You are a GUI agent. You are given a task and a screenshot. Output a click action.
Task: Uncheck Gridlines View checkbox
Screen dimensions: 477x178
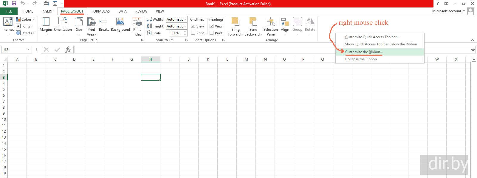click(193, 26)
